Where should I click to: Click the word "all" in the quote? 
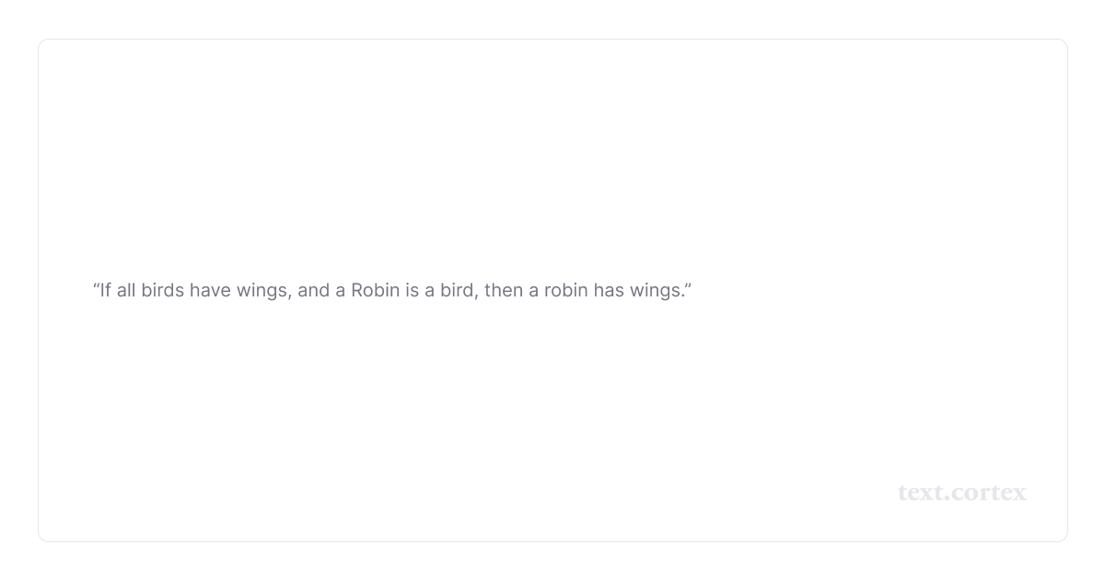[x=125, y=290]
